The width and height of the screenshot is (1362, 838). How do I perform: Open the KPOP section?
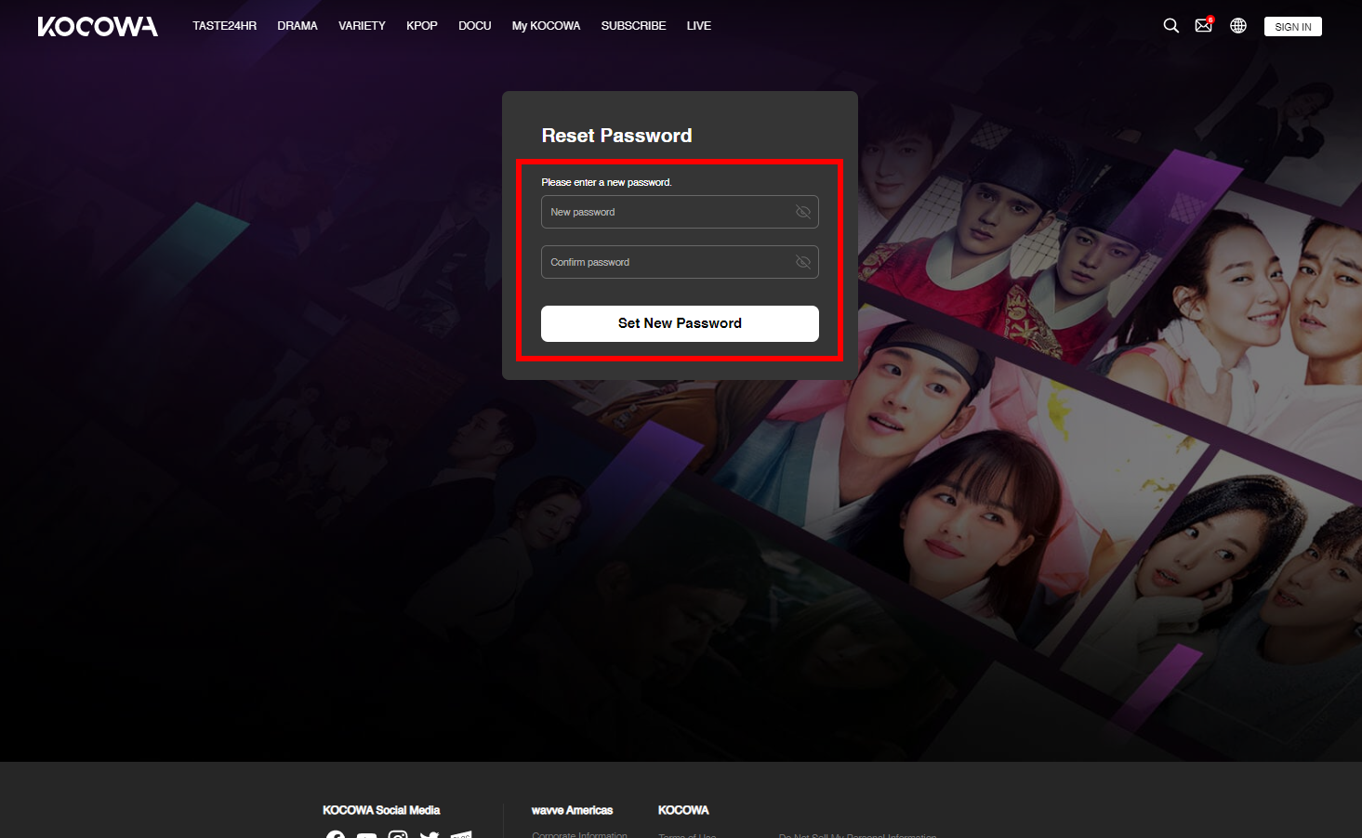tap(422, 26)
